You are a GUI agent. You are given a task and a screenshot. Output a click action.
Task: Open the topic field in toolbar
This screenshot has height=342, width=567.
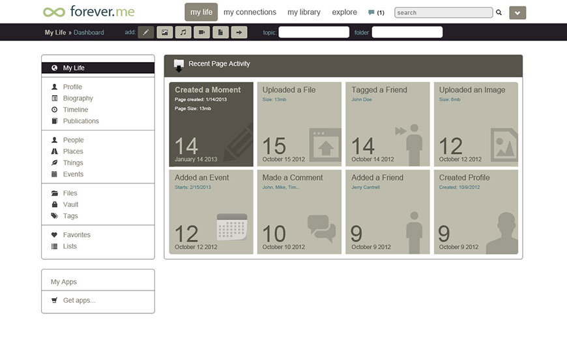tap(313, 32)
